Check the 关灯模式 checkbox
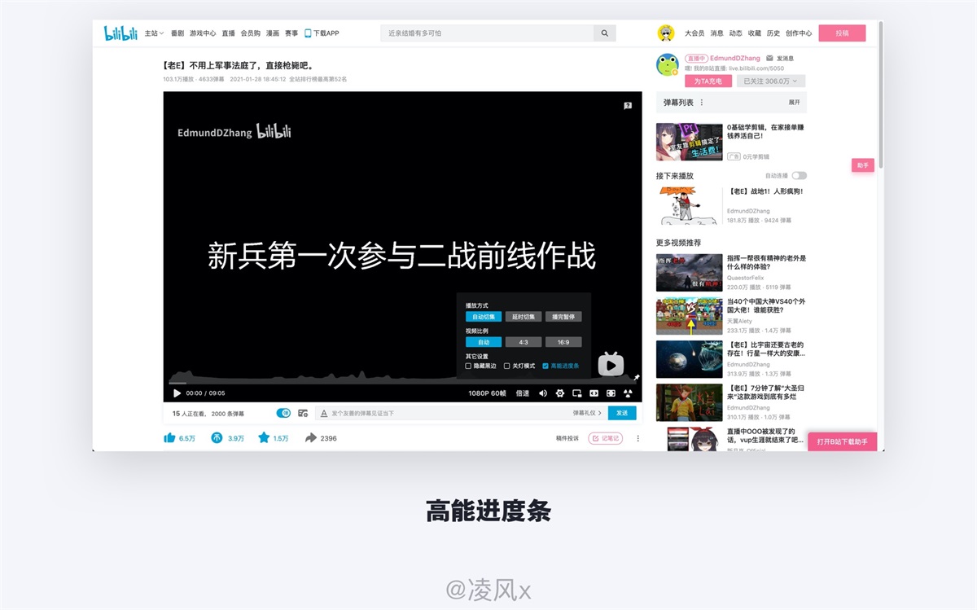 [506, 366]
